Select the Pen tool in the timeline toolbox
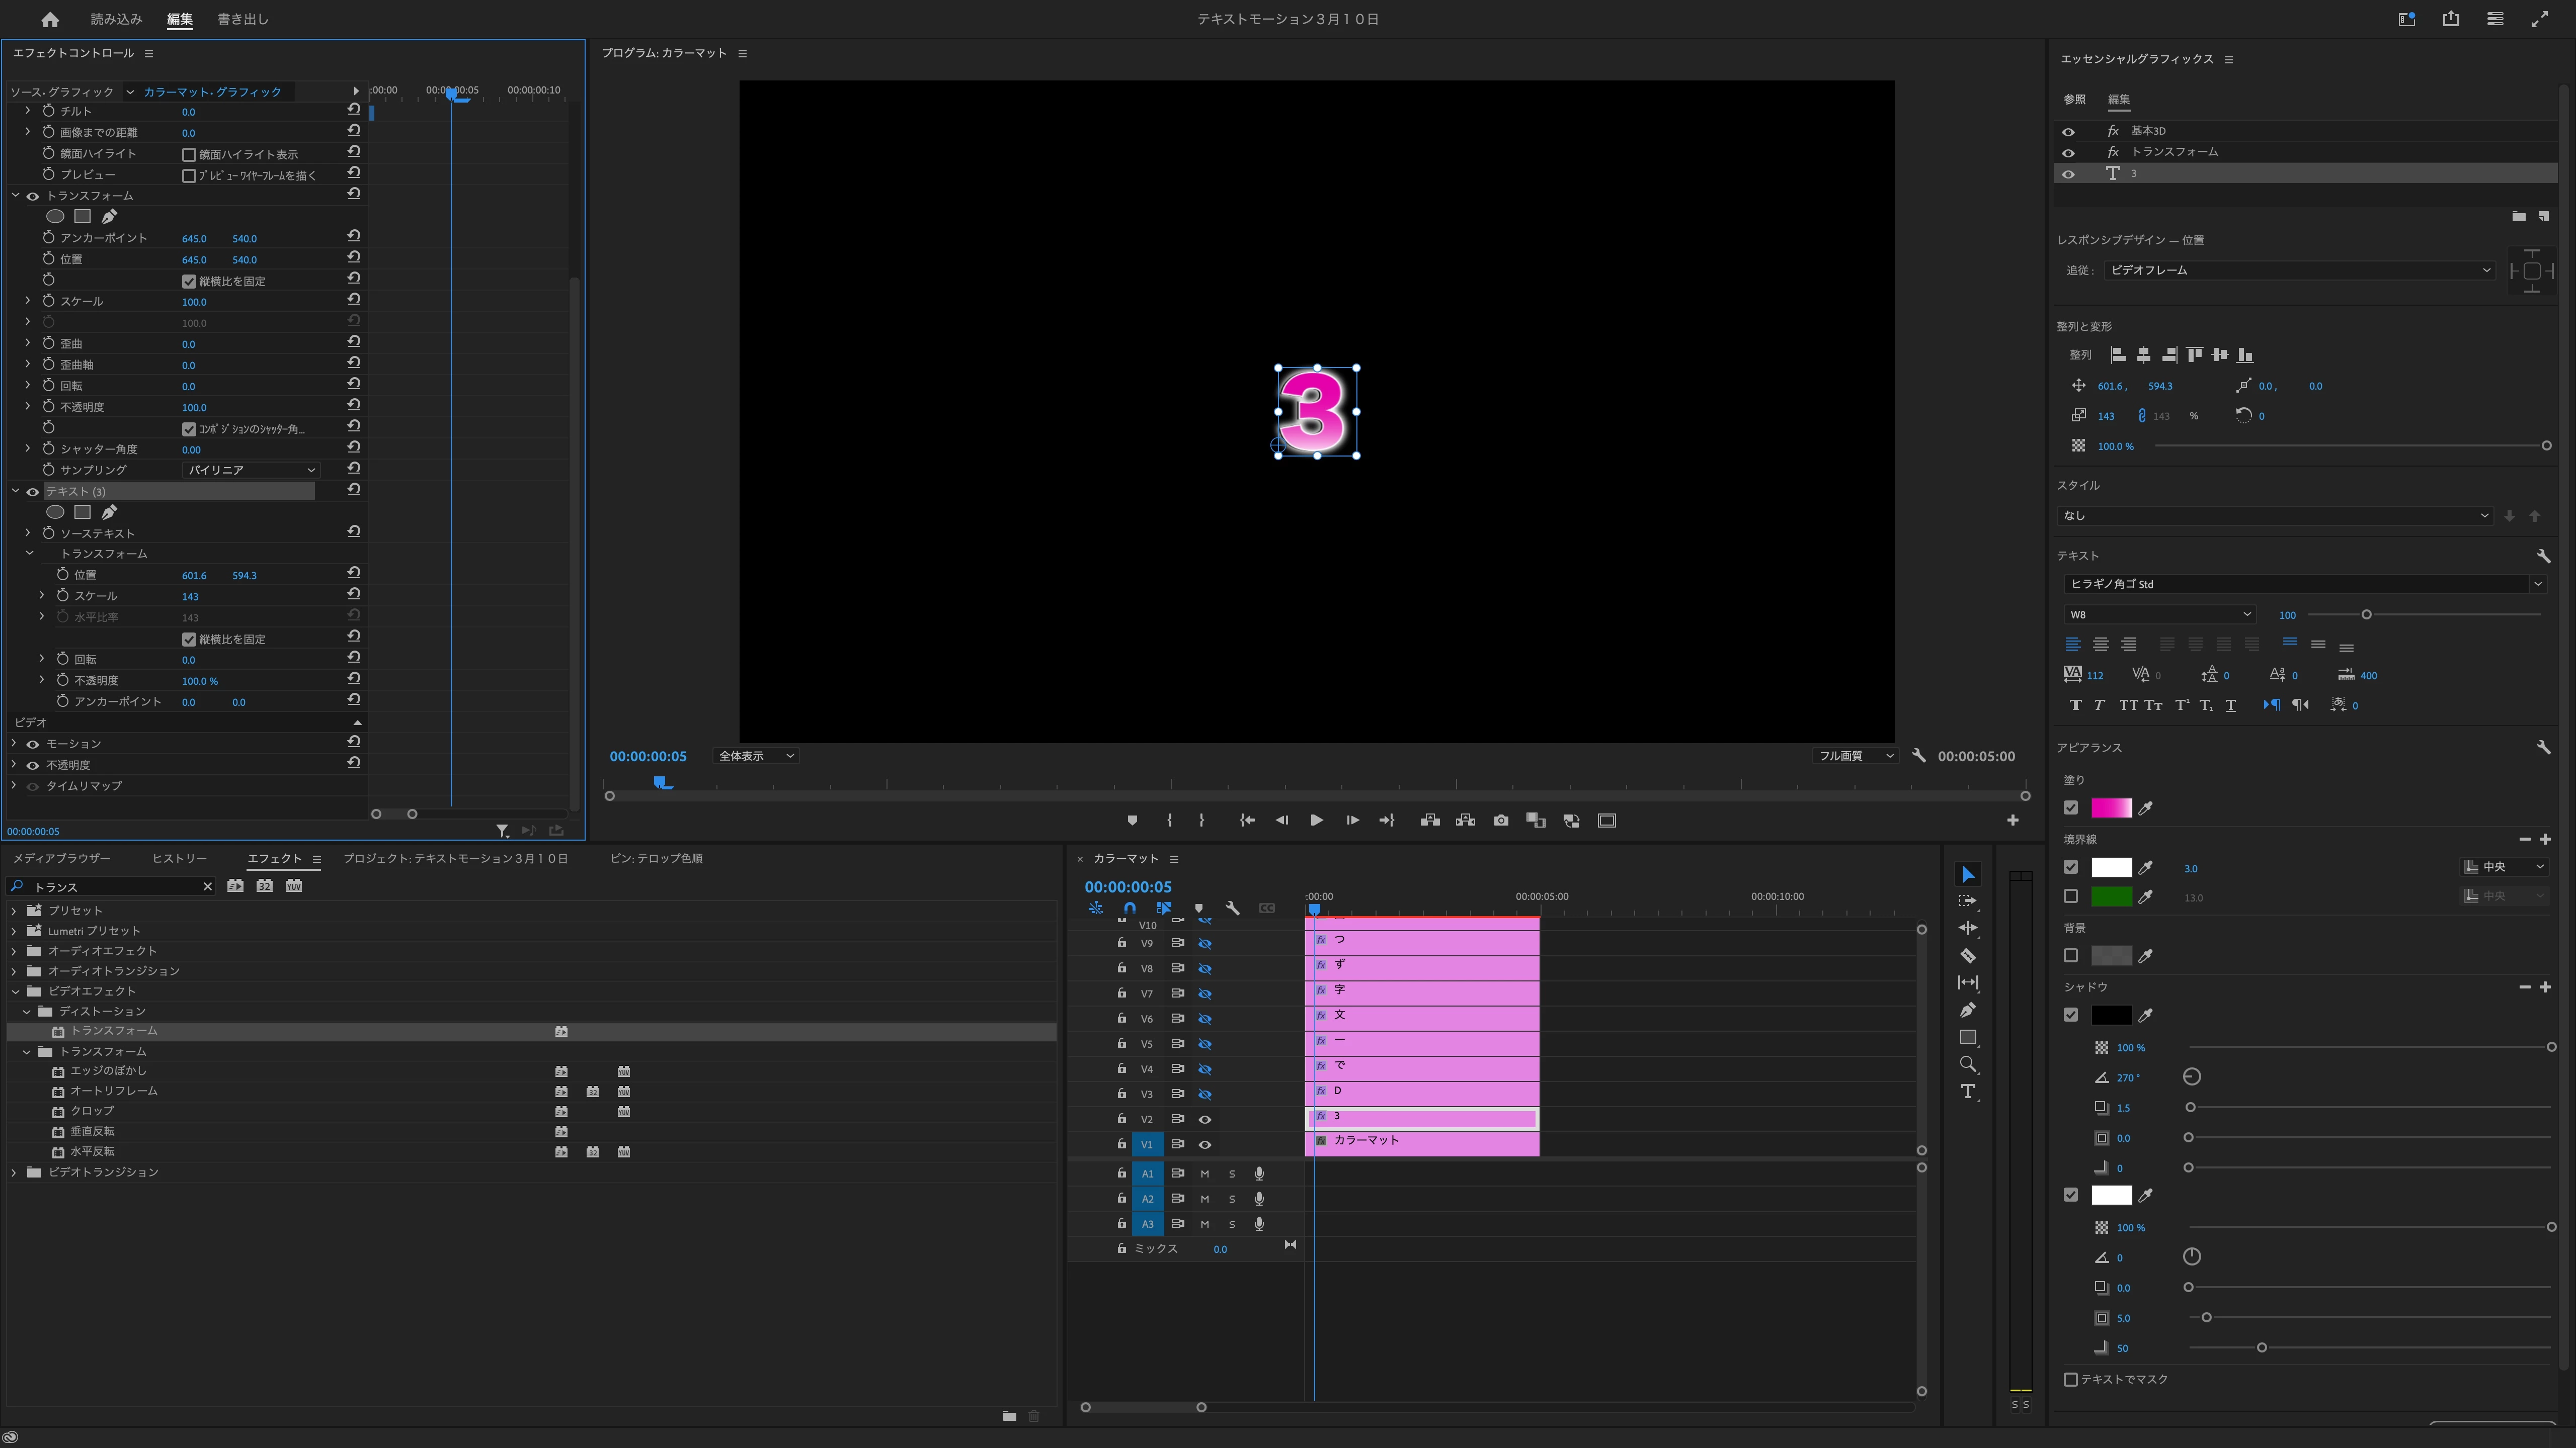The height and width of the screenshot is (1448, 2576). (x=1967, y=1009)
